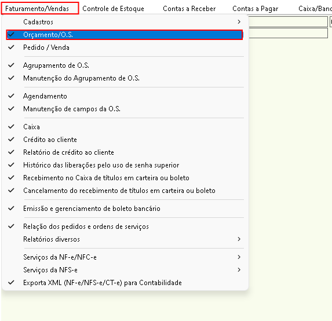Image resolution: width=332 pixels, height=321 pixels.
Task: Click the checkmark beside Agendamento
Action: [x=11, y=96]
